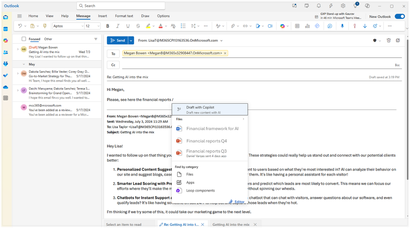Screen dimensions: 410x228
Task: Expand the From address dropdown
Action: (x=222, y=41)
